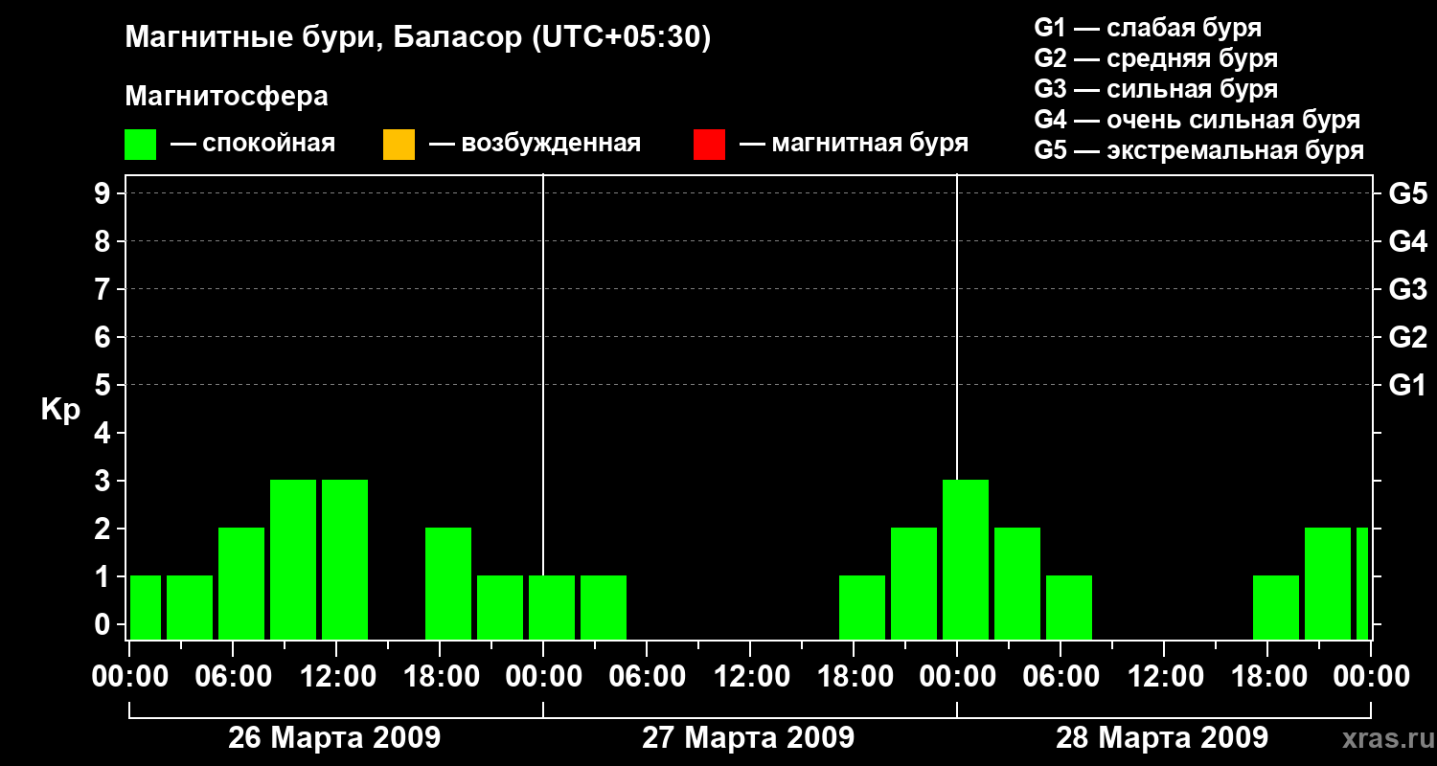
Task: Click the 18:00 time label on 27 Марта
Action: [854, 677]
